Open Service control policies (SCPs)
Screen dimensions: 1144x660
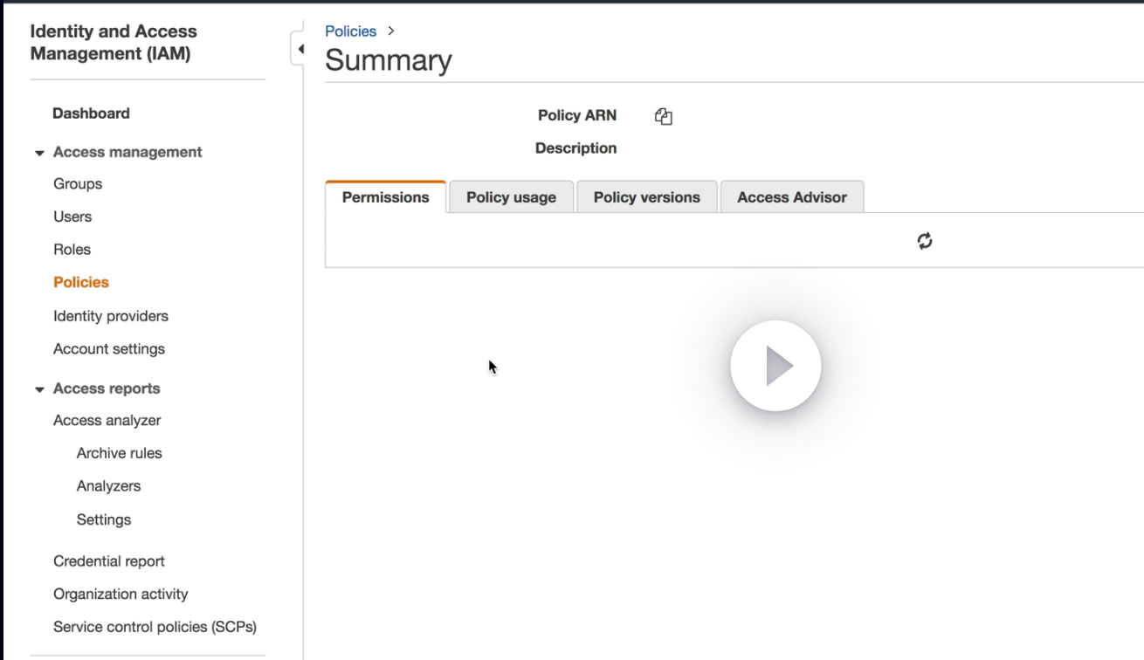click(x=155, y=627)
